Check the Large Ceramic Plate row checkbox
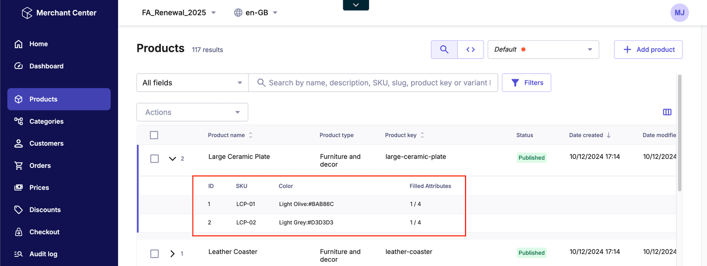 pyautogui.click(x=154, y=159)
